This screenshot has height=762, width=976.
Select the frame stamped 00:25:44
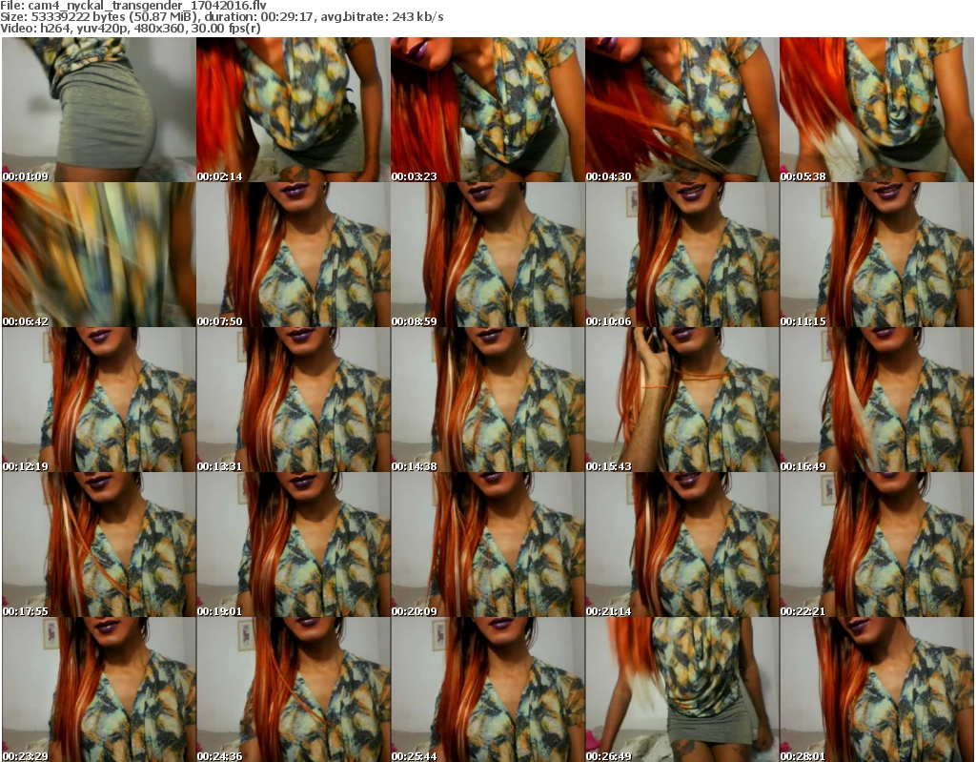(x=487, y=690)
